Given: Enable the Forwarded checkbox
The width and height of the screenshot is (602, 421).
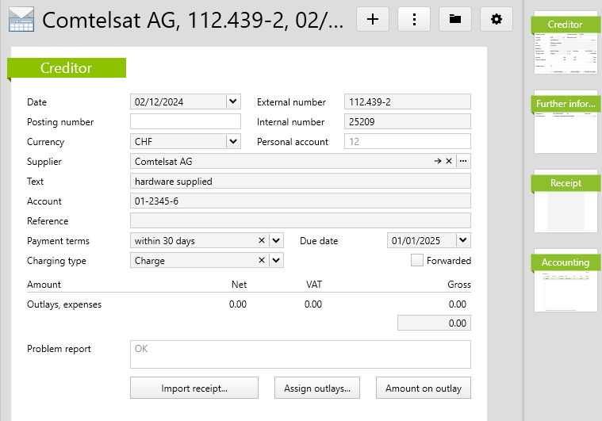Looking at the screenshot, I should point(417,261).
